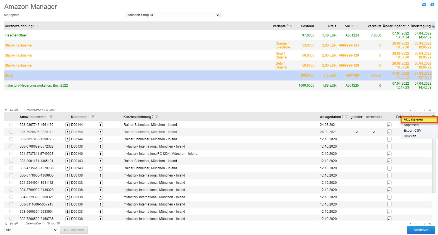Open settings gears for orders list
Screen dimensions: 438x235
[x=16, y=224]
